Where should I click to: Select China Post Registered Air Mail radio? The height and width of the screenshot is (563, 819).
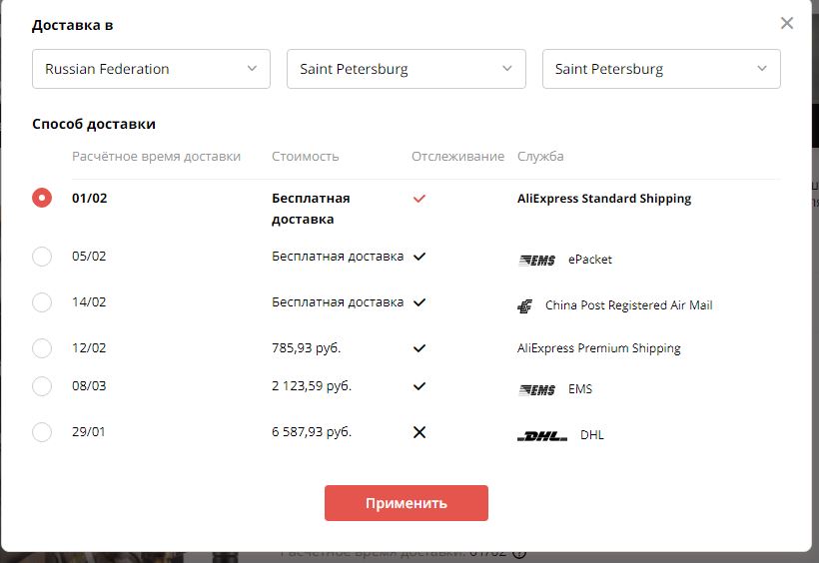click(42, 302)
